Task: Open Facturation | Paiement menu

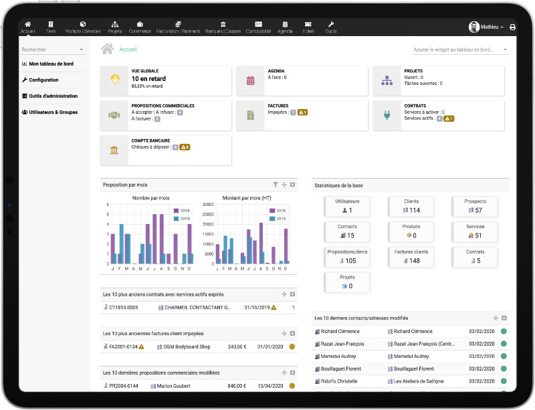Action: [x=178, y=27]
